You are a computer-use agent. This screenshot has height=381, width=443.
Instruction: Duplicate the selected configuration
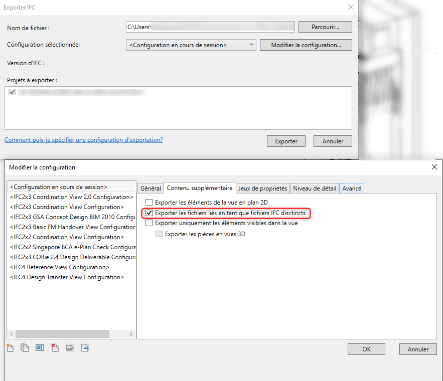point(25,347)
